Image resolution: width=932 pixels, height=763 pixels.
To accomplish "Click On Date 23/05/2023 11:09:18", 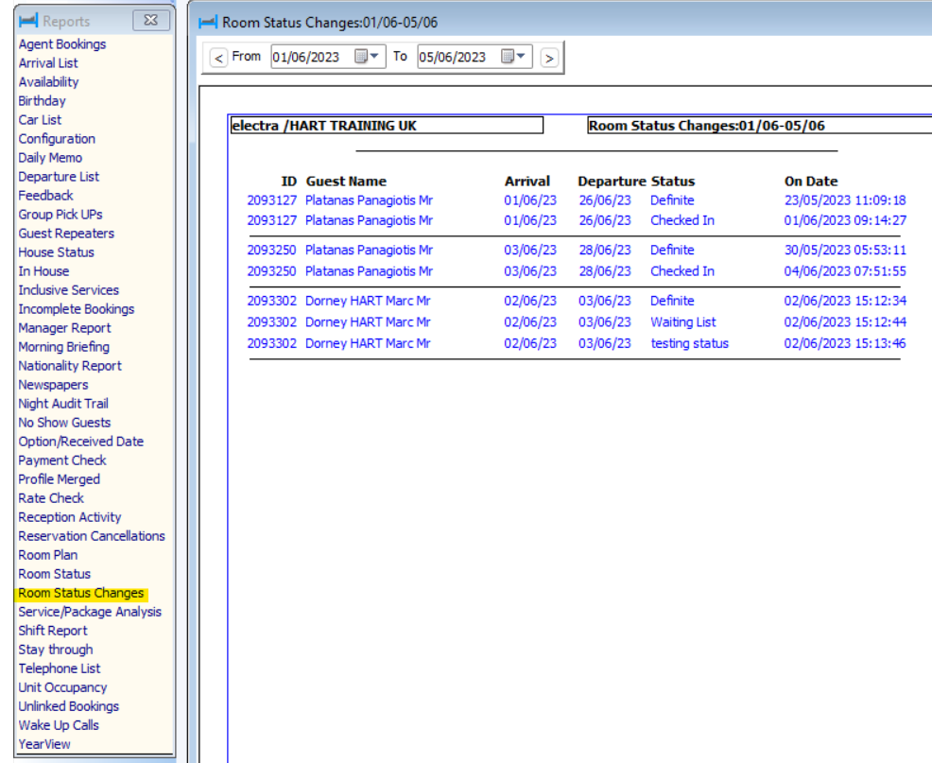I will (845, 200).
